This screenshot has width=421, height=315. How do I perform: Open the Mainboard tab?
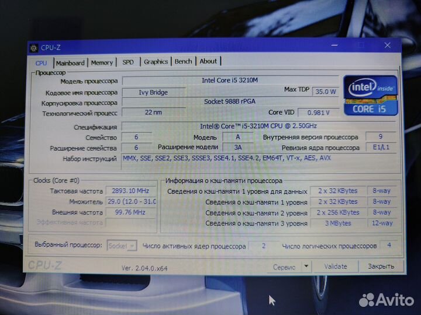pos(70,63)
